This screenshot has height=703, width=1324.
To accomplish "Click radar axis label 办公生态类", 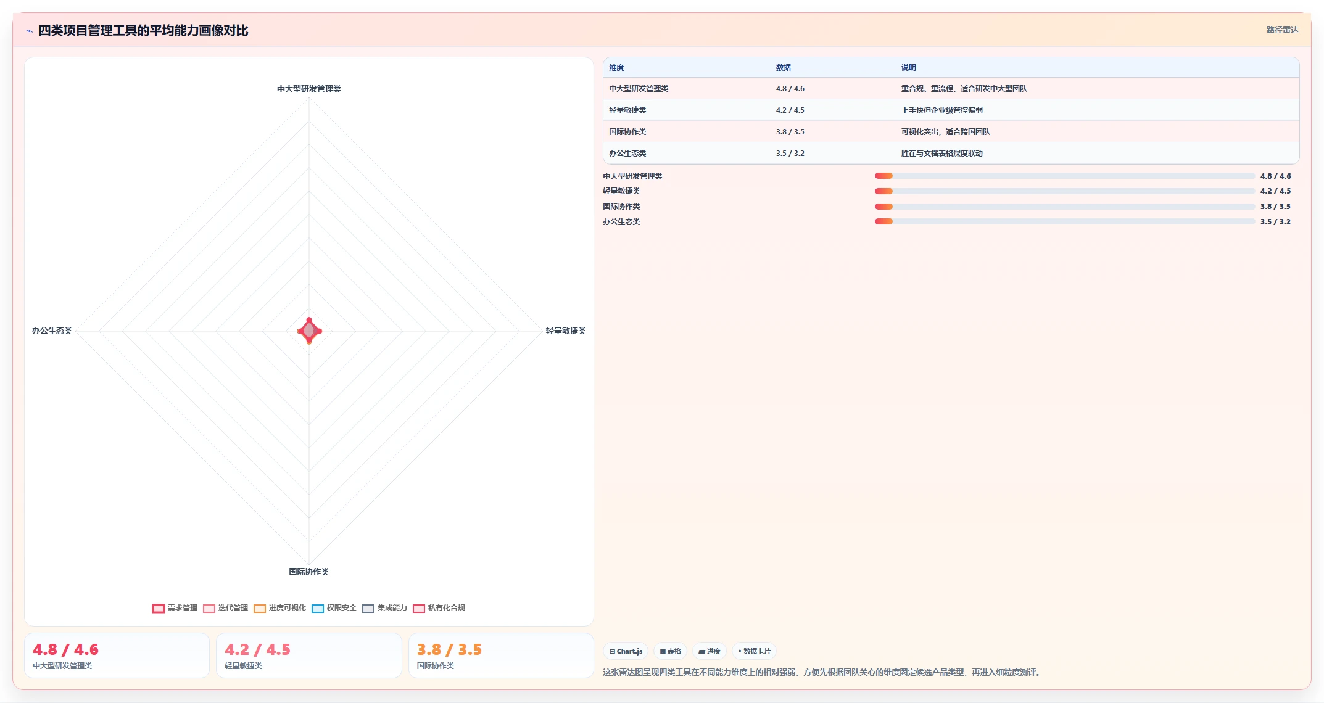I will point(52,331).
